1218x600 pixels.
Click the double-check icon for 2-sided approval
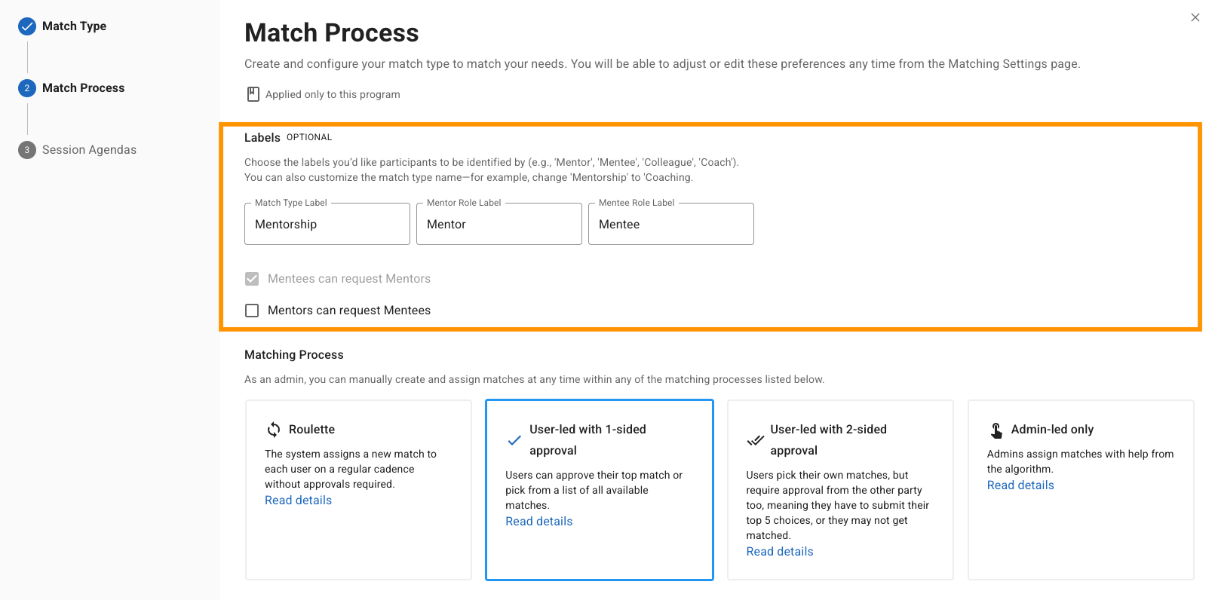pyautogui.click(x=755, y=440)
